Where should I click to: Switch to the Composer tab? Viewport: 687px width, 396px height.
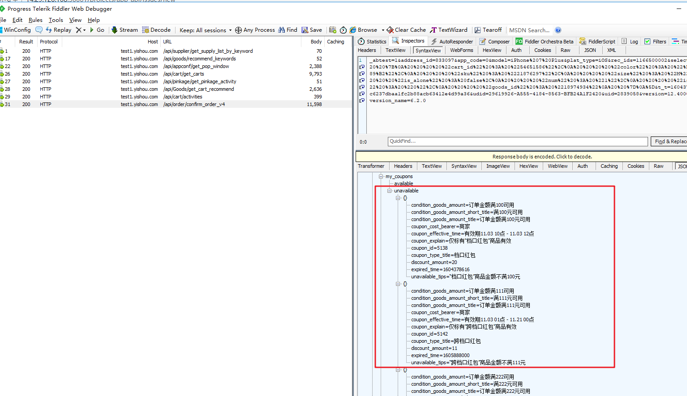coord(494,42)
